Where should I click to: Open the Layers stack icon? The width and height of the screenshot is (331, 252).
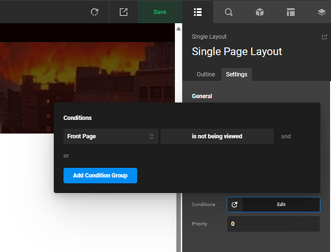click(x=321, y=12)
